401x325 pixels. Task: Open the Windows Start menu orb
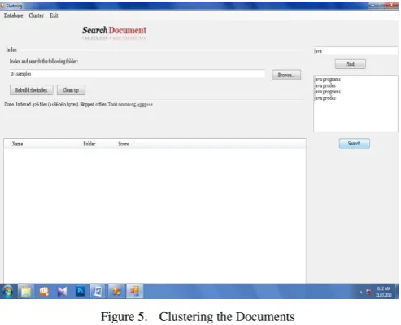(7, 292)
